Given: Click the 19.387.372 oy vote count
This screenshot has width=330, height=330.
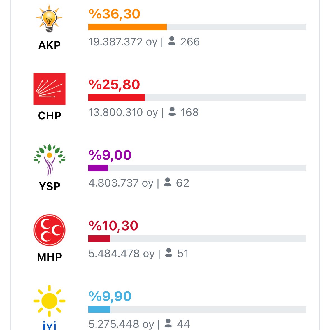Looking at the screenshot, I should (x=123, y=42).
